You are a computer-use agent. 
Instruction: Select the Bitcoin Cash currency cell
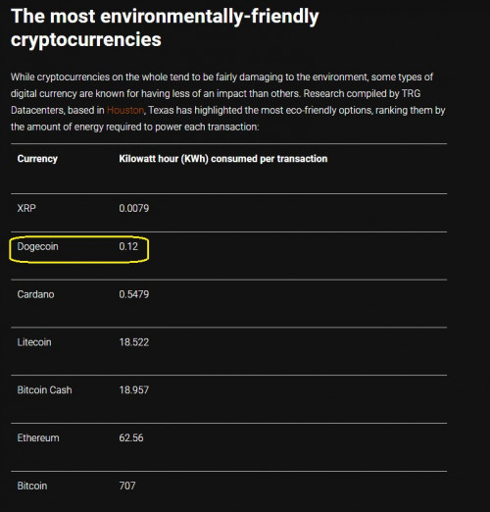pos(44,390)
